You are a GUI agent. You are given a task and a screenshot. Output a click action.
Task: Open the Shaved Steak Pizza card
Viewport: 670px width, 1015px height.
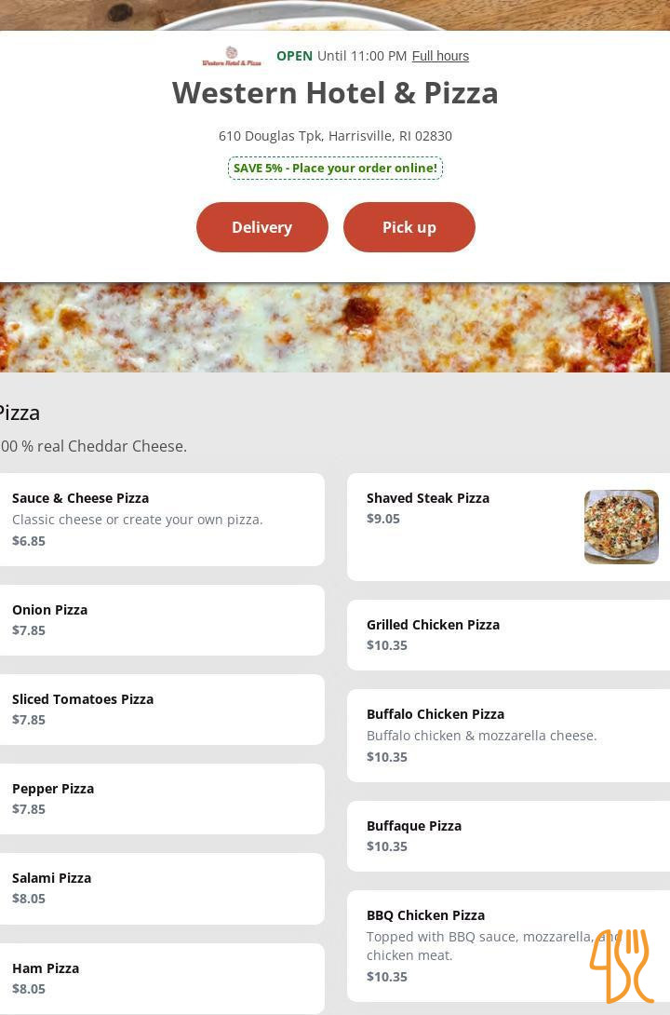[x=508, y=527]
